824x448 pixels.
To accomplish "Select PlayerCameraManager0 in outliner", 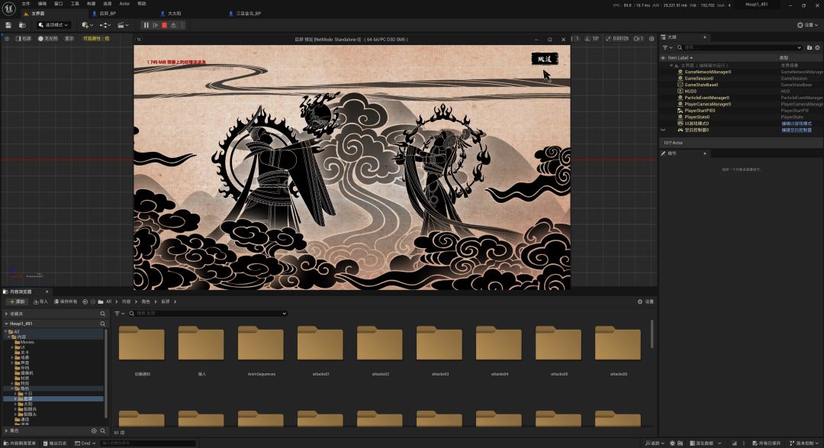I will pyautogui.click(x=707, y=104).
